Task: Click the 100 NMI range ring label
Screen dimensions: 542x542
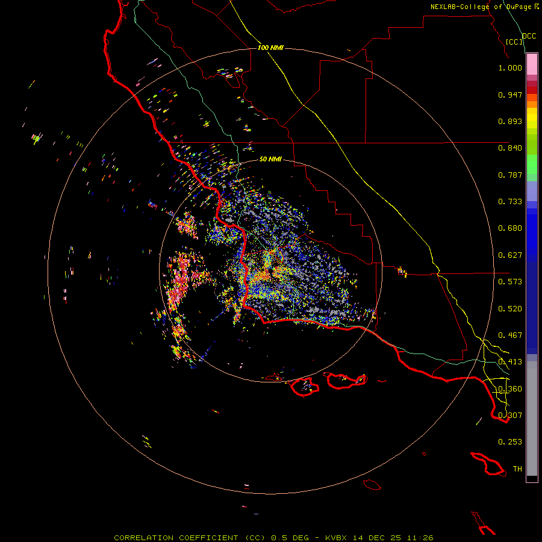Action: coord(270,48)
